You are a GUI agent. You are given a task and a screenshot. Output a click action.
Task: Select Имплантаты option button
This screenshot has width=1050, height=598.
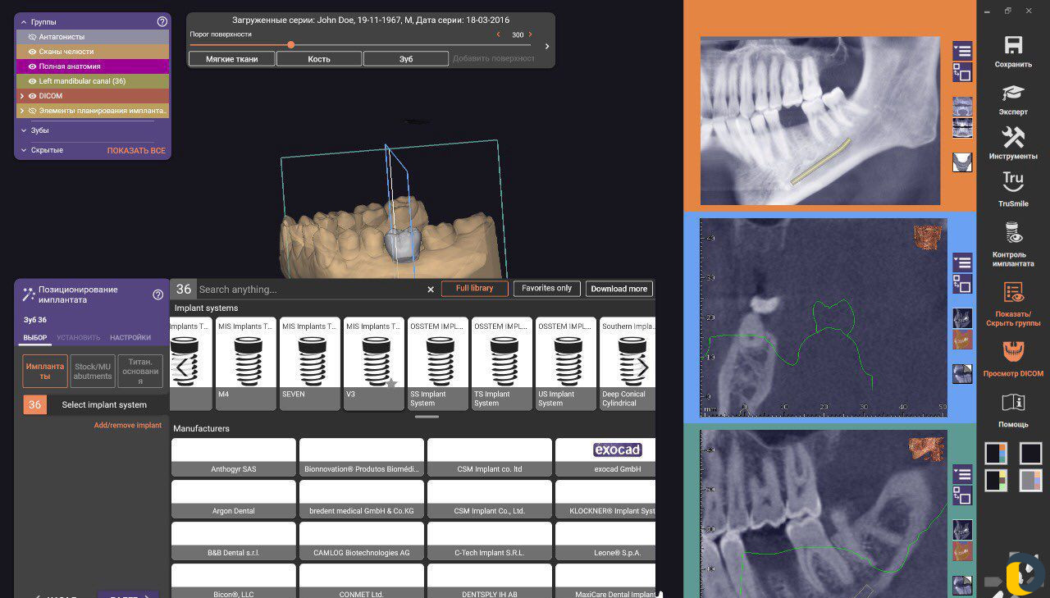[45, 371]
